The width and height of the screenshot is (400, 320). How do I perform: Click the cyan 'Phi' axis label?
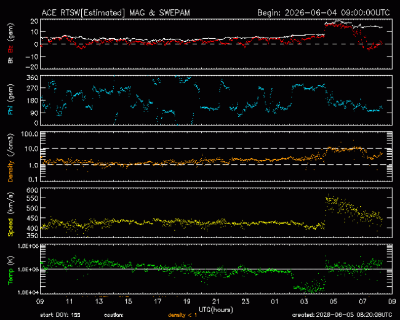(x=10, y=109)
